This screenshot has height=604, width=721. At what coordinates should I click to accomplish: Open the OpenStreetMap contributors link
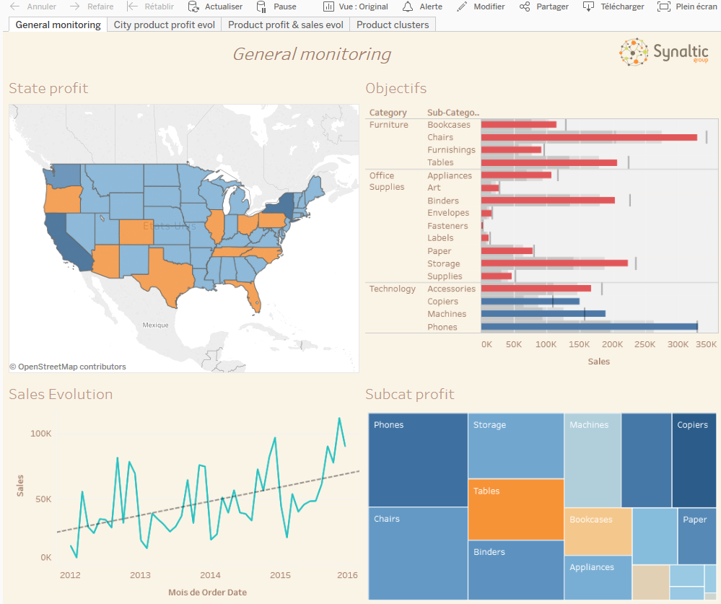[x=69, y=367]
